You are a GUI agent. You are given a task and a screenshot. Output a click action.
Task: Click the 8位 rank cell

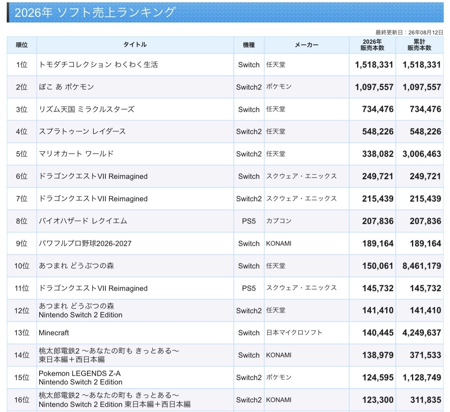[22, 221]
